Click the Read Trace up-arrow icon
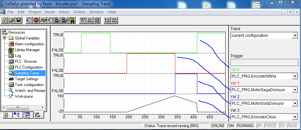The height and width of the screenshot is (130, 301). coord(90,20)
